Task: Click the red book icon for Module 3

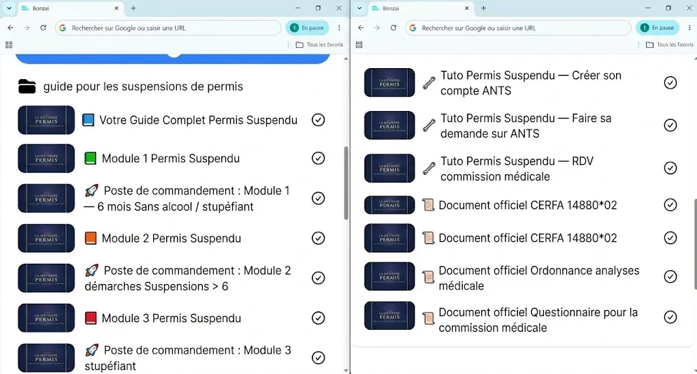Action: 91,318
